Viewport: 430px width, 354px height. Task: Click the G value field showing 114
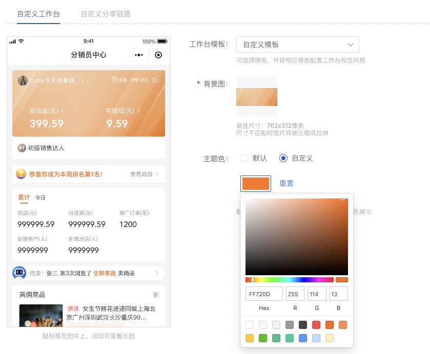317,294
